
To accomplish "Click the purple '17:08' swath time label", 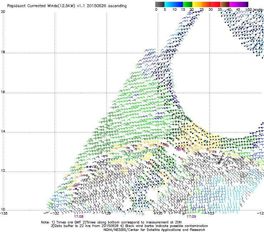I will click(x=78, y=217).
